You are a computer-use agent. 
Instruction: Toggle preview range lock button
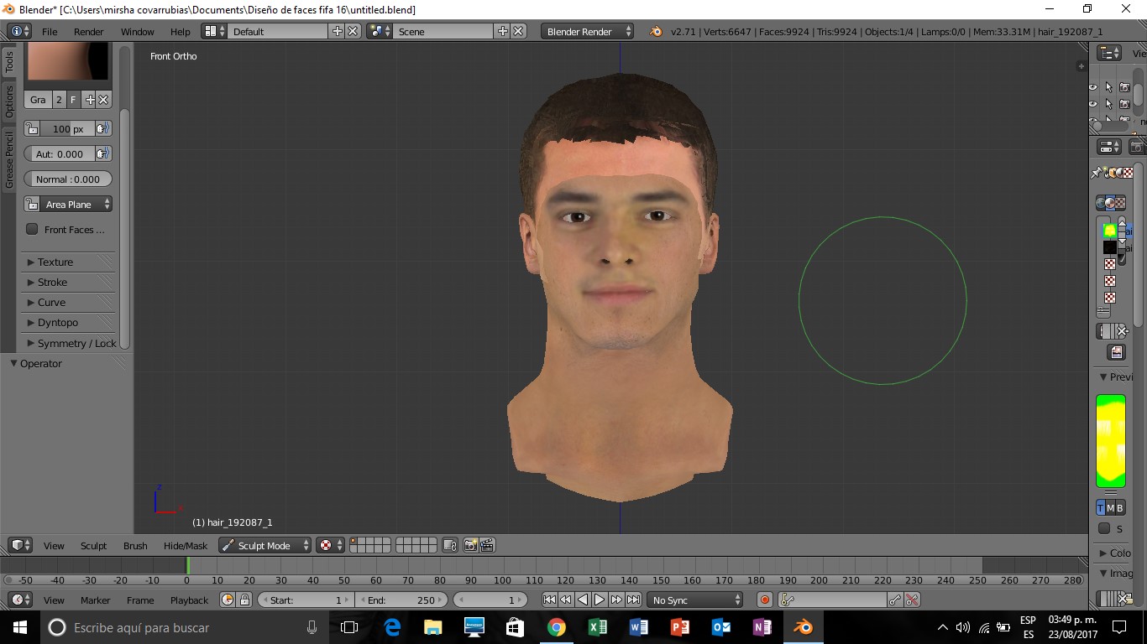tap(244, 600)
